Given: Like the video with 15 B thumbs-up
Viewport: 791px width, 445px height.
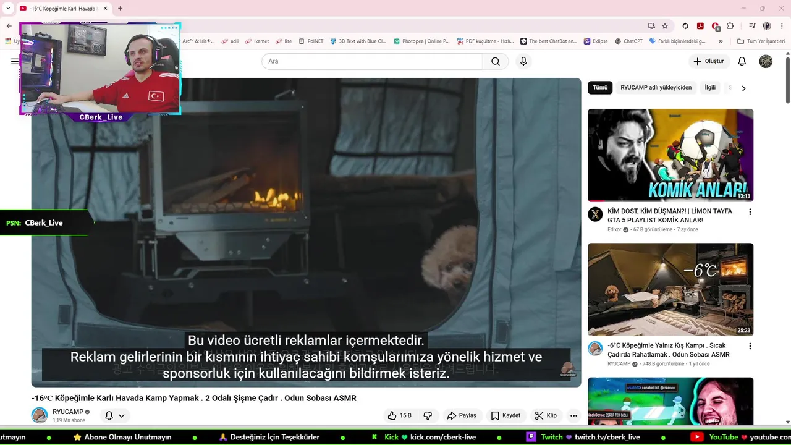Looking at the screenshot, I should (x=399, y=415).
